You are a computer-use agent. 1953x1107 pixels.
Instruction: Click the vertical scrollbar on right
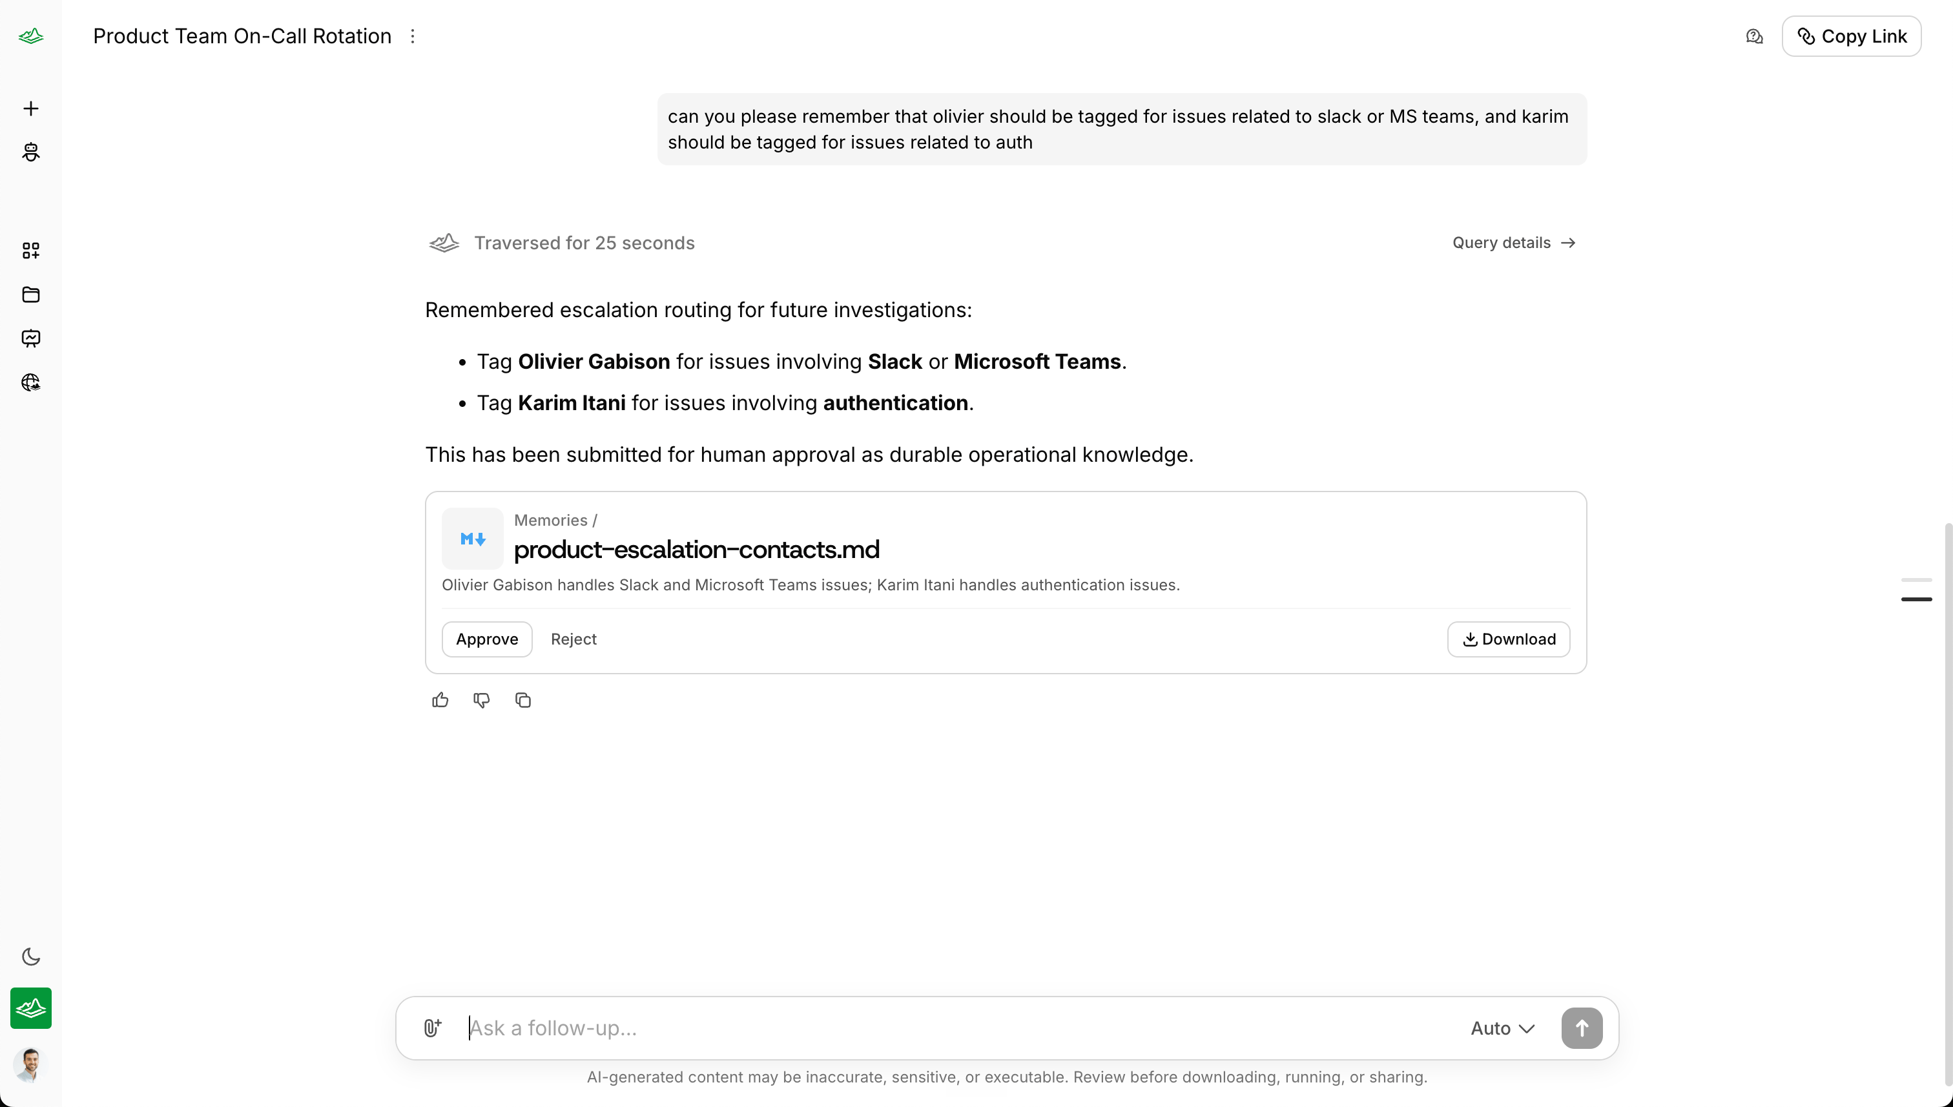1948,803
